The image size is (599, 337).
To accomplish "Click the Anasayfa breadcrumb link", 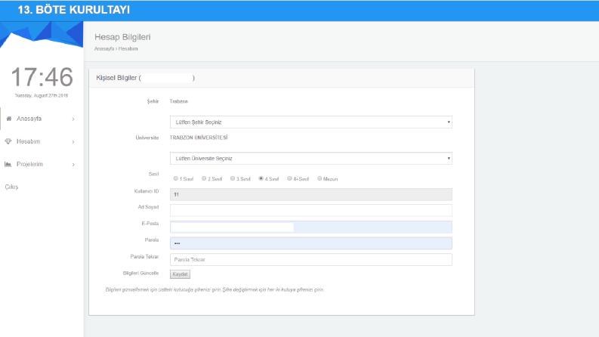I will point(104,49).
